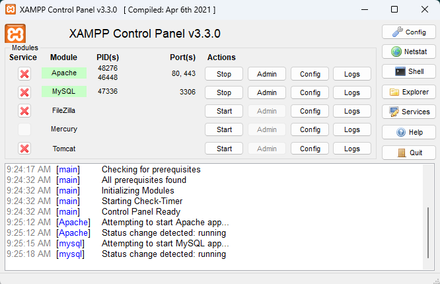
Task: Click Apache PID 48276
Action: (x=108, y=68)
